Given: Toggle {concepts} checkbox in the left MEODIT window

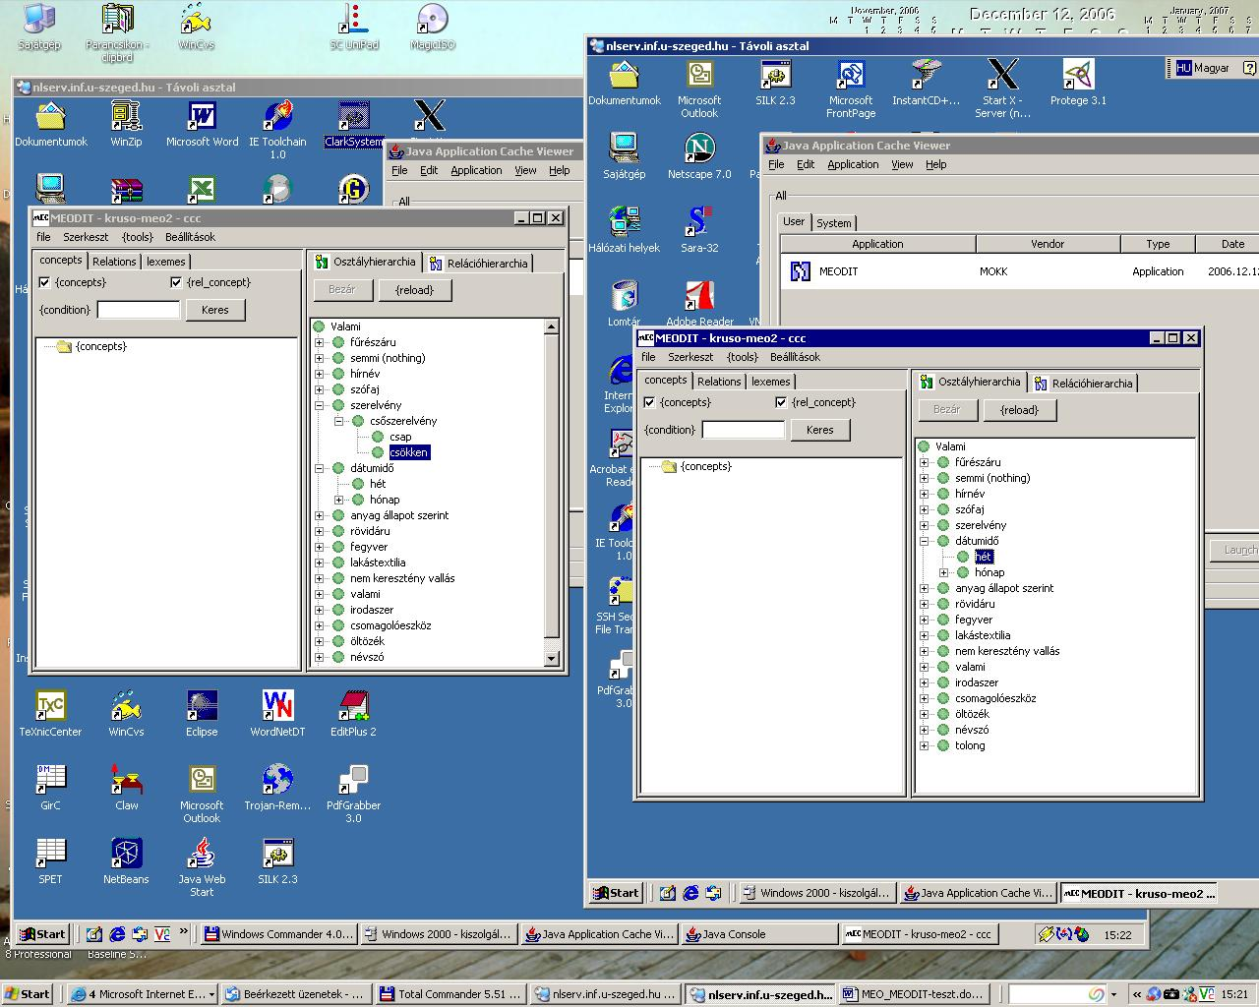Looking at the screenshot, I should click(x=43, y=282).
